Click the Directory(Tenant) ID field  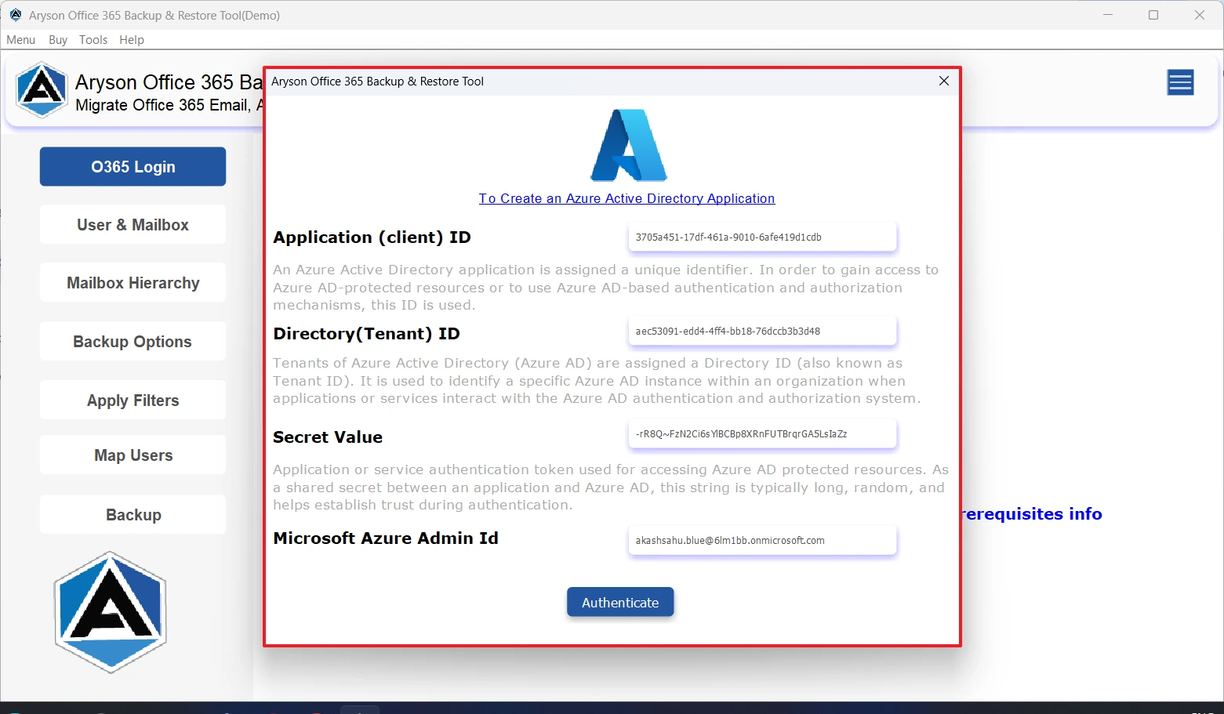(x=762, y=331)
